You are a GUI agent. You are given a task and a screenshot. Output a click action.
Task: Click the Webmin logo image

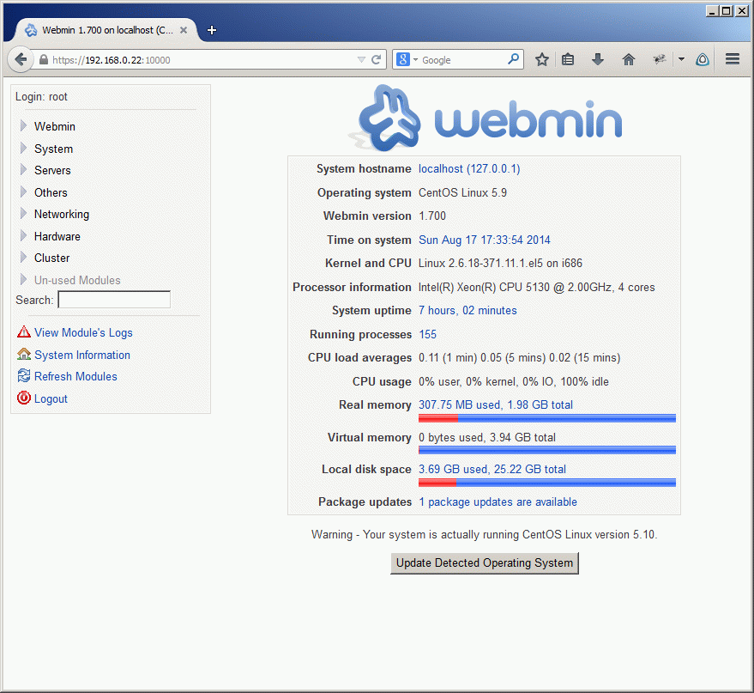[485, 118]
